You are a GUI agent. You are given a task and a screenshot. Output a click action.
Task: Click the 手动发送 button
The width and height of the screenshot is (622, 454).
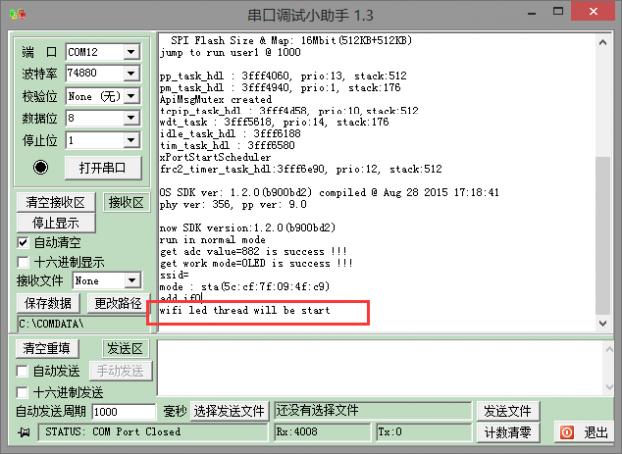(x=120, y=371)
